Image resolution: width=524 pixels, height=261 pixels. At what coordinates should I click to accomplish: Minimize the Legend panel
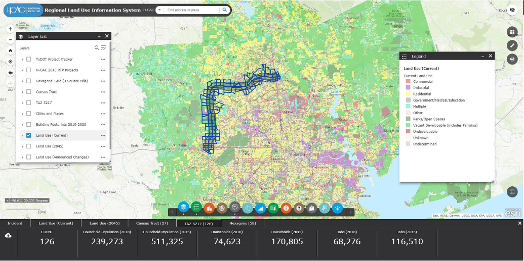point(482,57)
